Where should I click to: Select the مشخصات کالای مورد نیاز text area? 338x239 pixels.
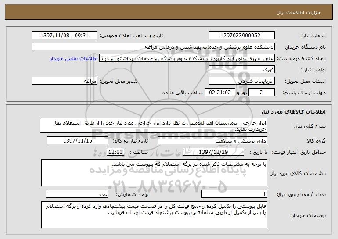(154, 173)
